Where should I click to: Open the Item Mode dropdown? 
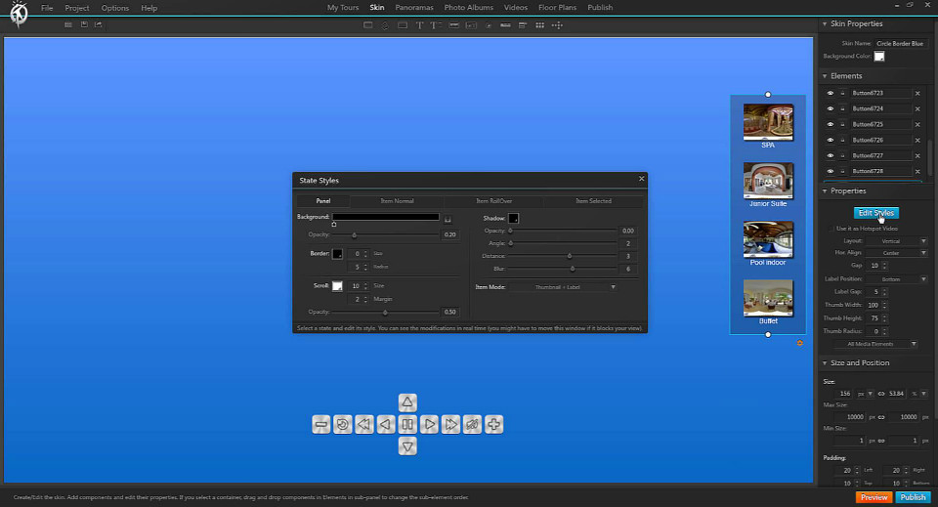[x=562, y=287]
